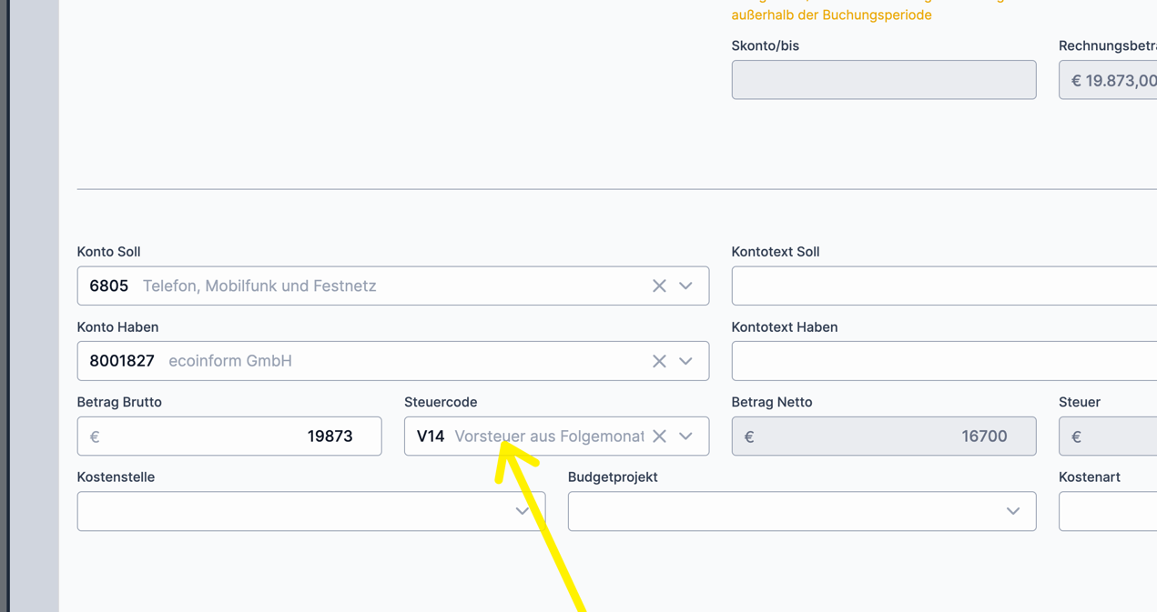Click the Kostenart field

click(1107, 511)
